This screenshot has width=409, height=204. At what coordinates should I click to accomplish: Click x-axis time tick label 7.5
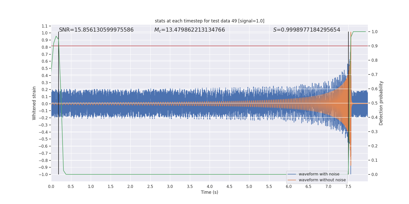(348, 187)
